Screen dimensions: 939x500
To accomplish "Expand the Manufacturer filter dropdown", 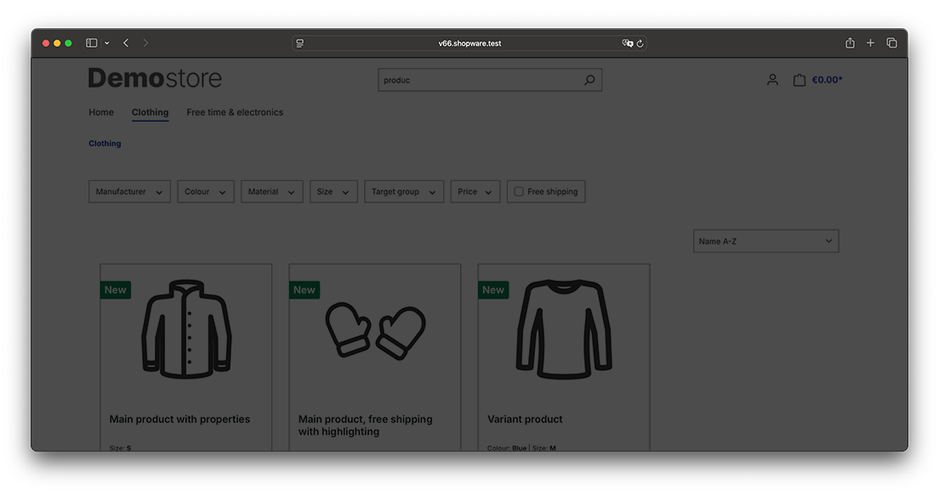I will (129, 192).
